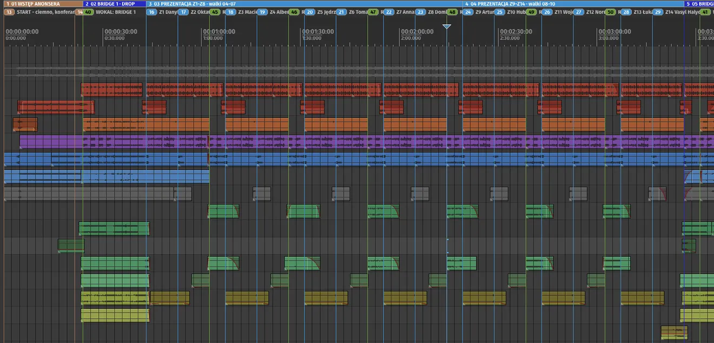The height and width of the screenshot is (343, 714).
Task: Jump to marker 25 Z10 Hub
Action: click(500, 12)
